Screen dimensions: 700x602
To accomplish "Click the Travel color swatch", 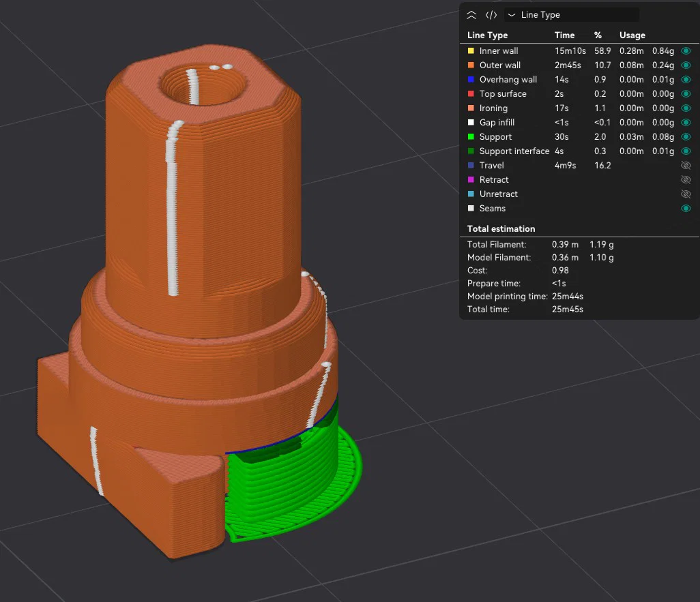I will [471, 165].
